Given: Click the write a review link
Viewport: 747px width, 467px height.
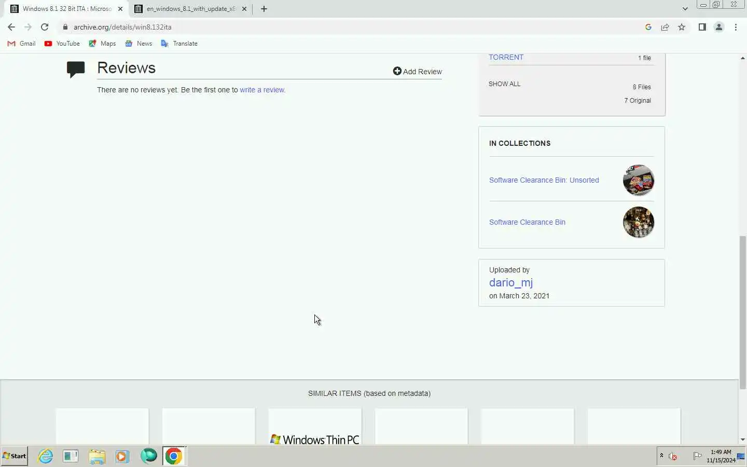Looking at the screenshot, I should click(x=262, y=90).
